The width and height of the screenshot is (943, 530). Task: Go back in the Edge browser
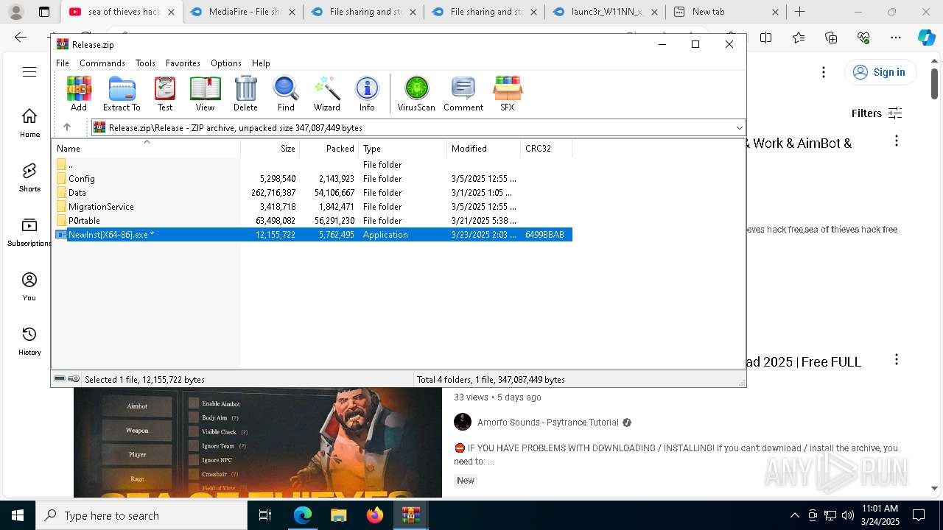tap(21, 38)
